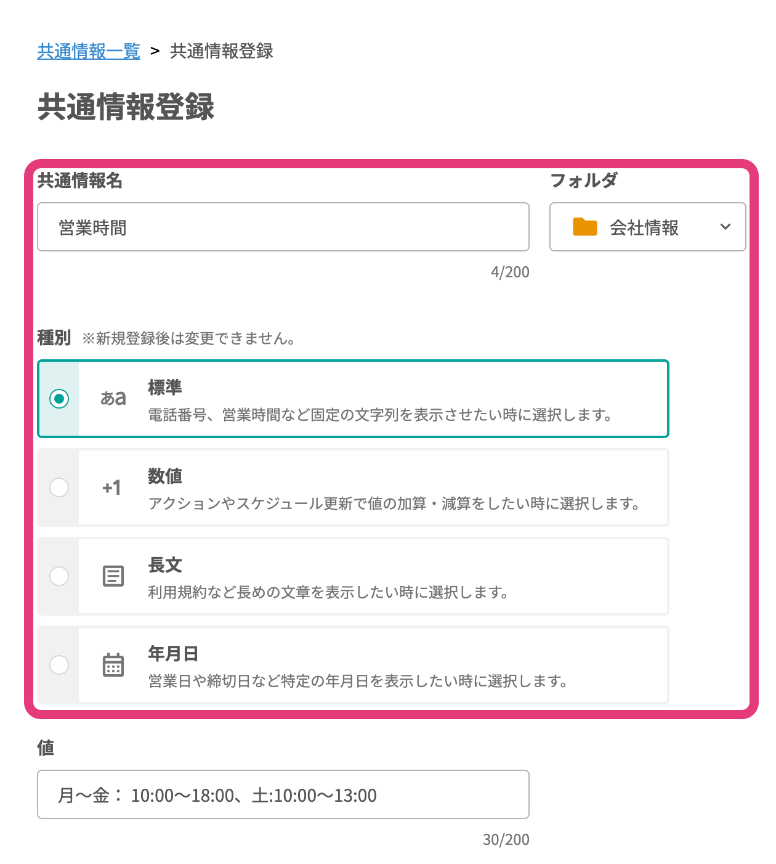
Task: Select the 年月日 radio button
Action: [x=59, y=665]
